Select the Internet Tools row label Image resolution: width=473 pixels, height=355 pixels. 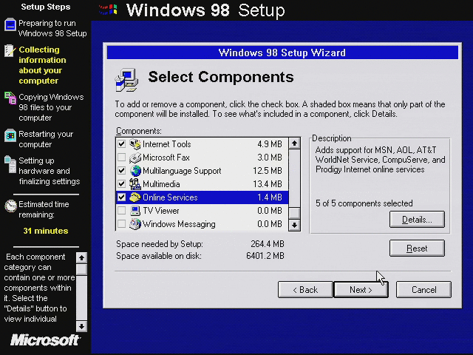[x=167, y=144]
